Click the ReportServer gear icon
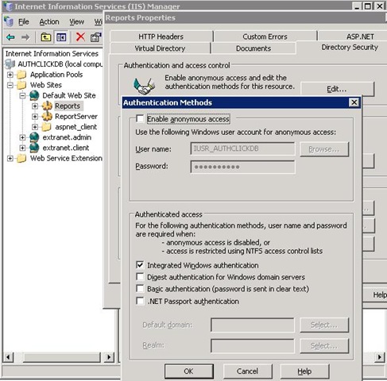This screenshot has height=381, width=387. click(47, 116)
